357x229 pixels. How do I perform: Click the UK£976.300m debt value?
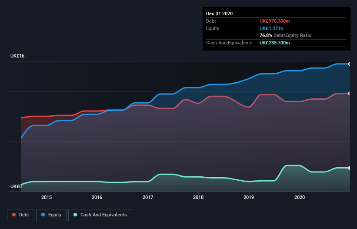tap(274, 21)
